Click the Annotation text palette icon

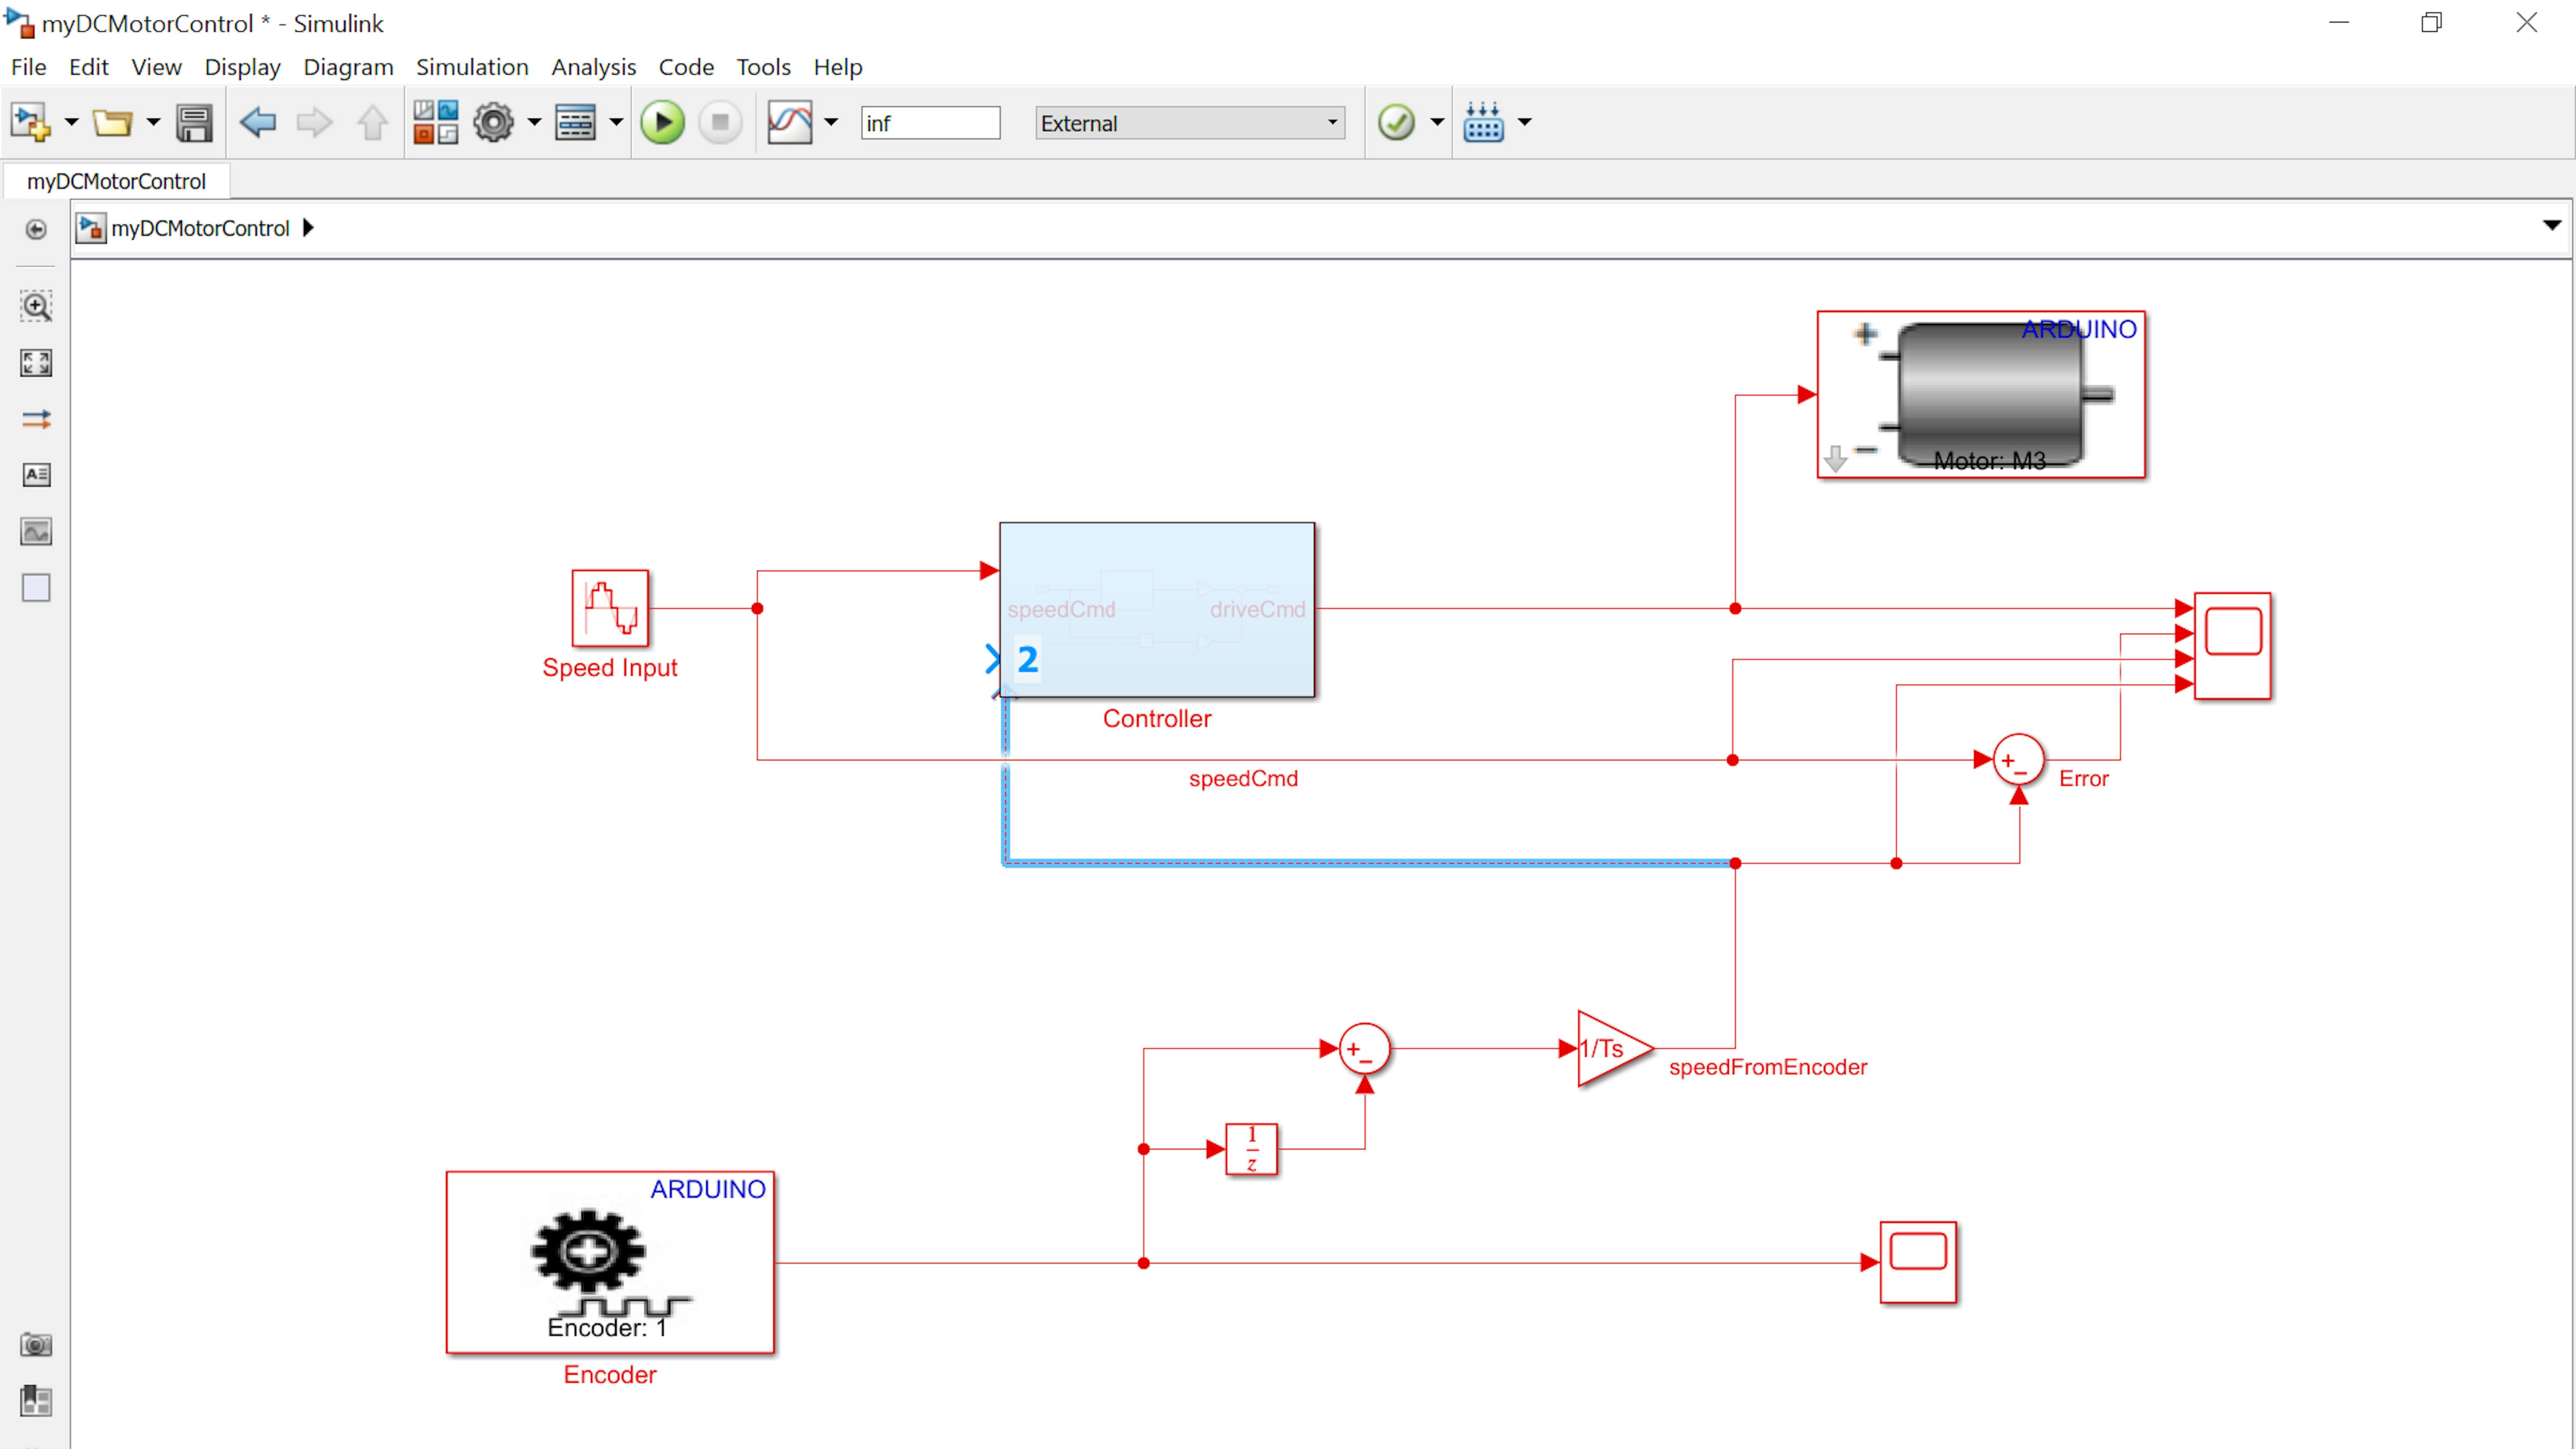(x=36, y=475)
